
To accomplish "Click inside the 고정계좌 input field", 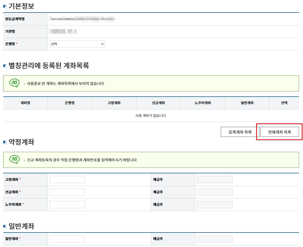I will point(67,179).
